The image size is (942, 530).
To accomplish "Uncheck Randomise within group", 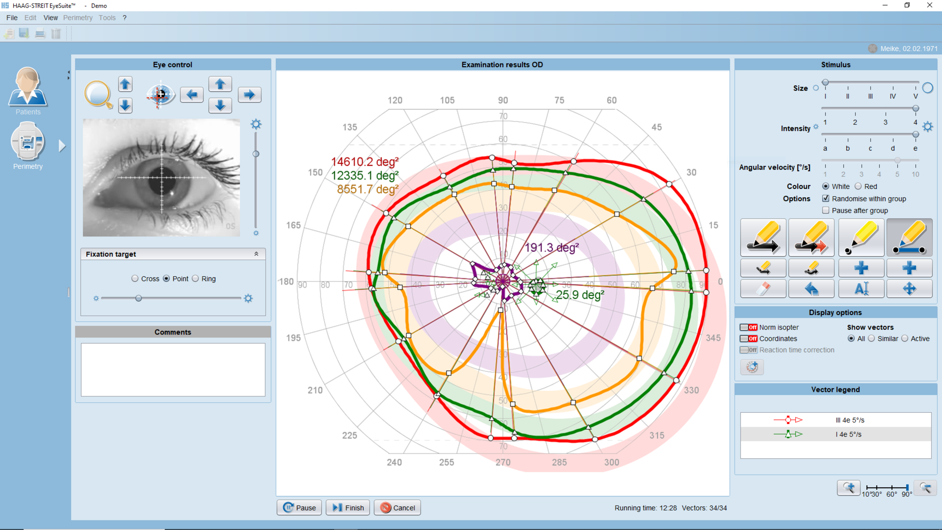I will (x=825, y=198).
